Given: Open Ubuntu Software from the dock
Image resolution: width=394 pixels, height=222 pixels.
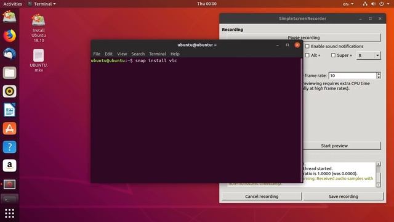Looking at the screenshot, I should (x=10, y=128).
